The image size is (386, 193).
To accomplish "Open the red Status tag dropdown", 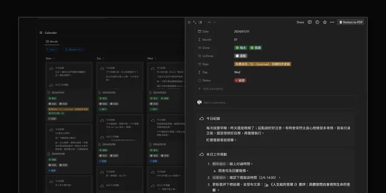I will [240, 80].
